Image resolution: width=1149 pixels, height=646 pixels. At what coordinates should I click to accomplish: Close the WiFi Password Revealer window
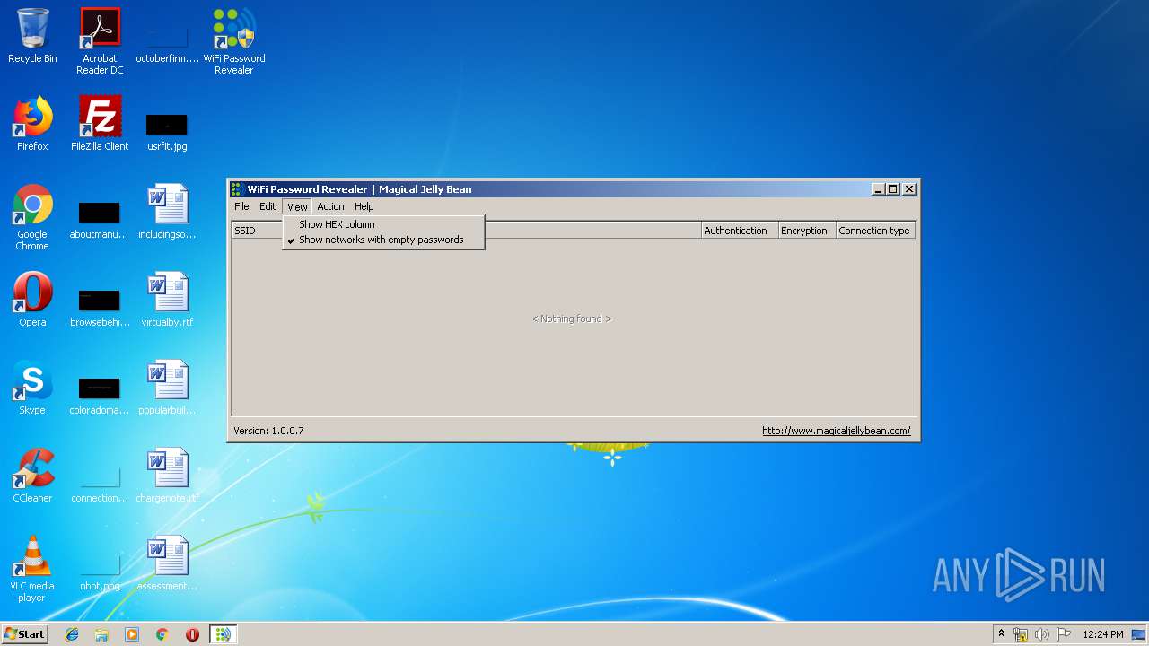[x=909, y=188]
